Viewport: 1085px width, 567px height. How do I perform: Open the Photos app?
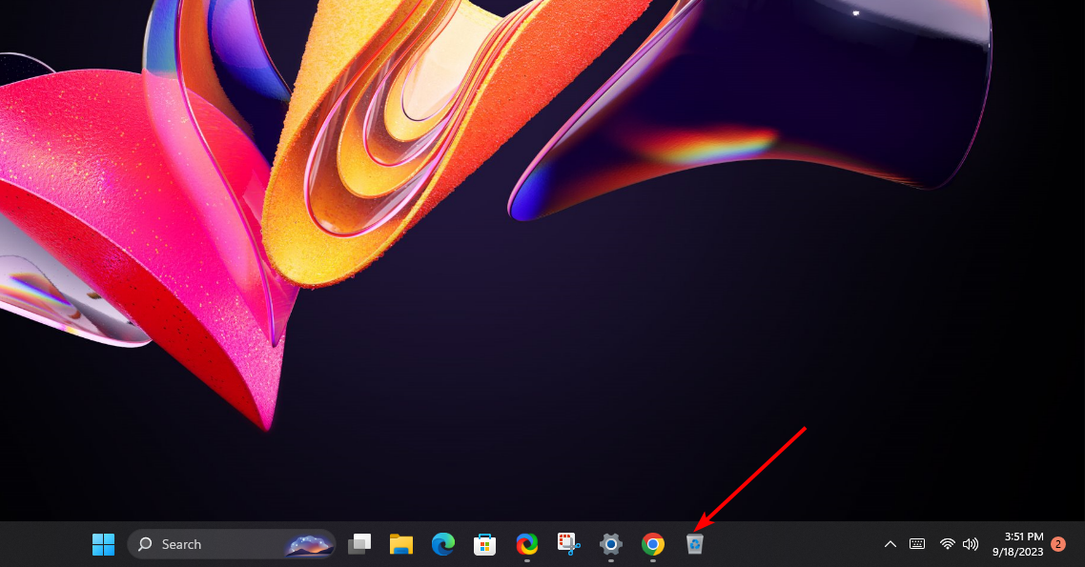(526, 544)
